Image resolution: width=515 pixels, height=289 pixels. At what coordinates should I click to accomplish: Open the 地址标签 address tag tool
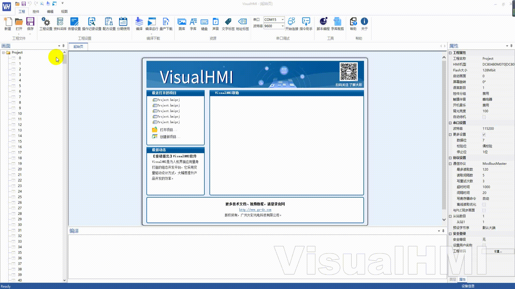pos(242,24)
